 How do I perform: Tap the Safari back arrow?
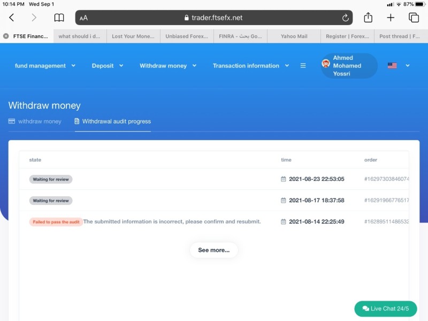click(x=11, y=18)
